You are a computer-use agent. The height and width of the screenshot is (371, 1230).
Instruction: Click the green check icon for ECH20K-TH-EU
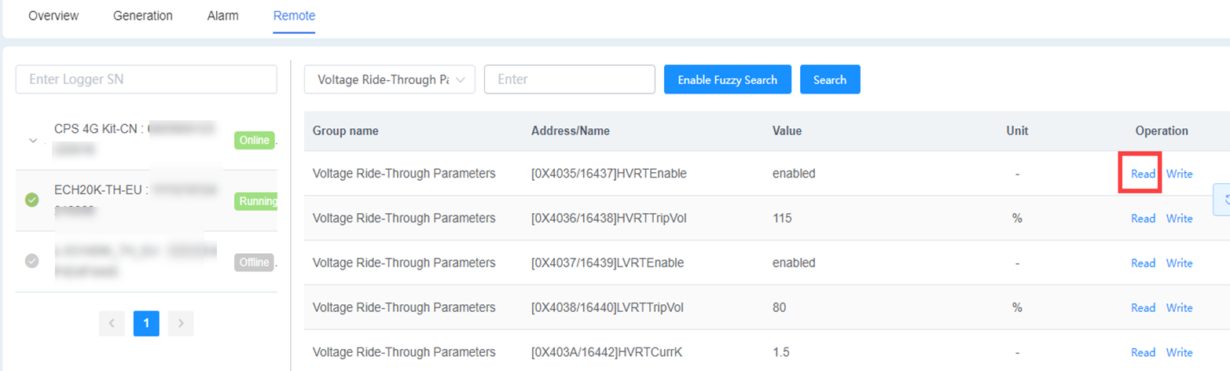pos(32,200)
